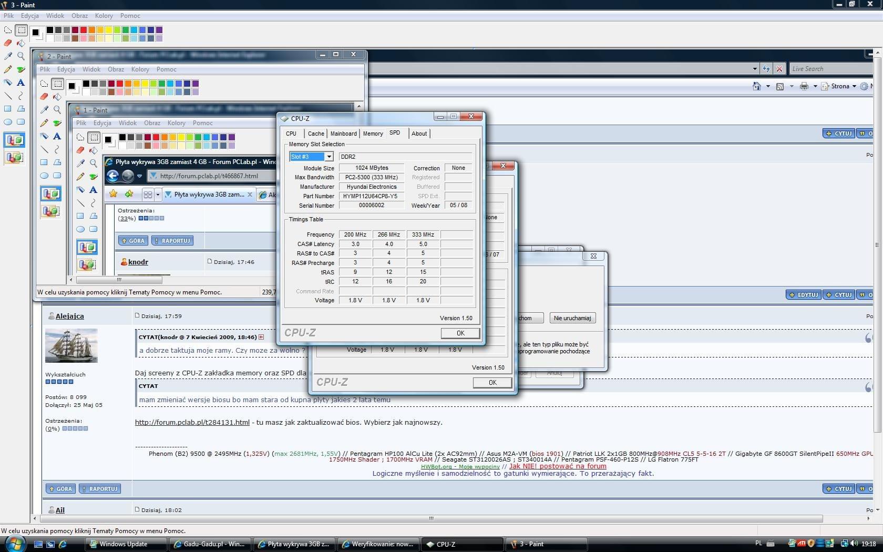
Task: Pick Fill With Color bucket in 3 - Paint
Action: point(21,43)
